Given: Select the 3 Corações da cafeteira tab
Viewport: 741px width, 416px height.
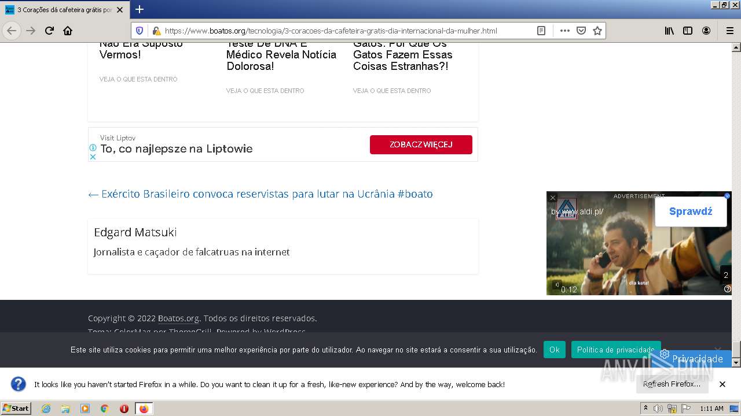Looking at the screenshot, I should 64,10.
